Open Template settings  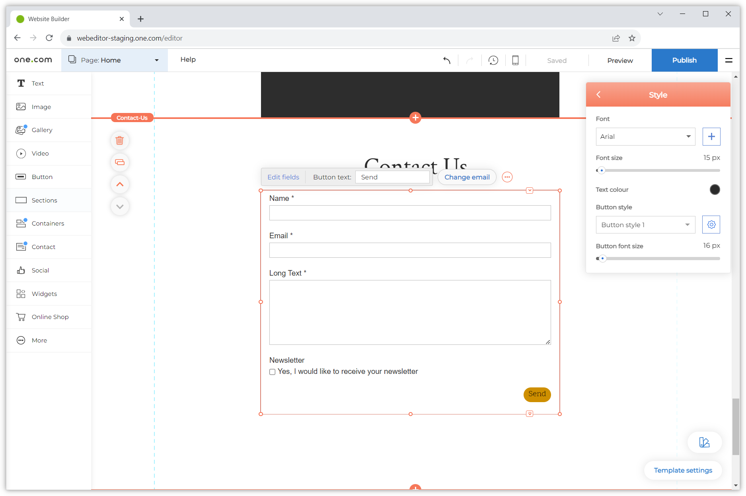(x=683, y=470)
